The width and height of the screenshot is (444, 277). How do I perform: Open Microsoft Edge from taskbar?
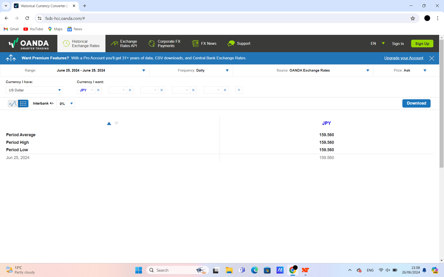255,270
